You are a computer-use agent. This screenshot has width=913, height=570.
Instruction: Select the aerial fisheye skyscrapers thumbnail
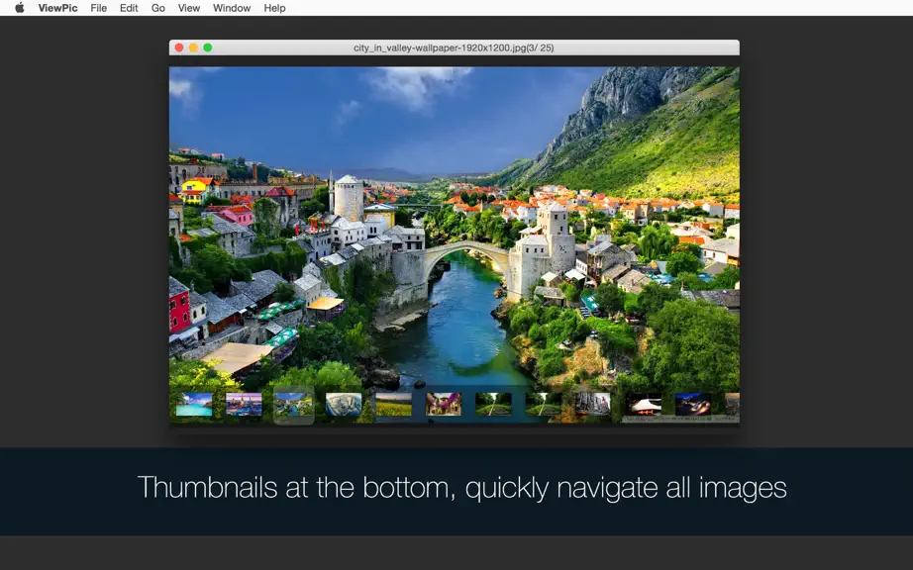tap(344, 404)
